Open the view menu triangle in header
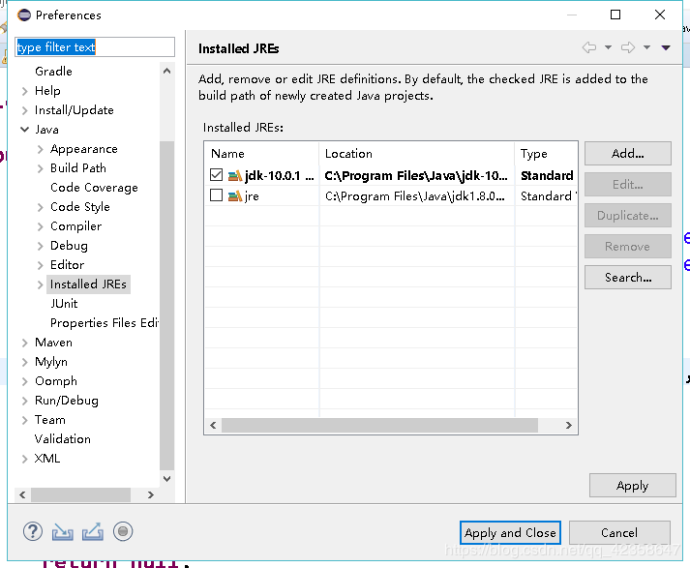The height and width of the screenshot is (568, 690). click(x=666, y=47)
